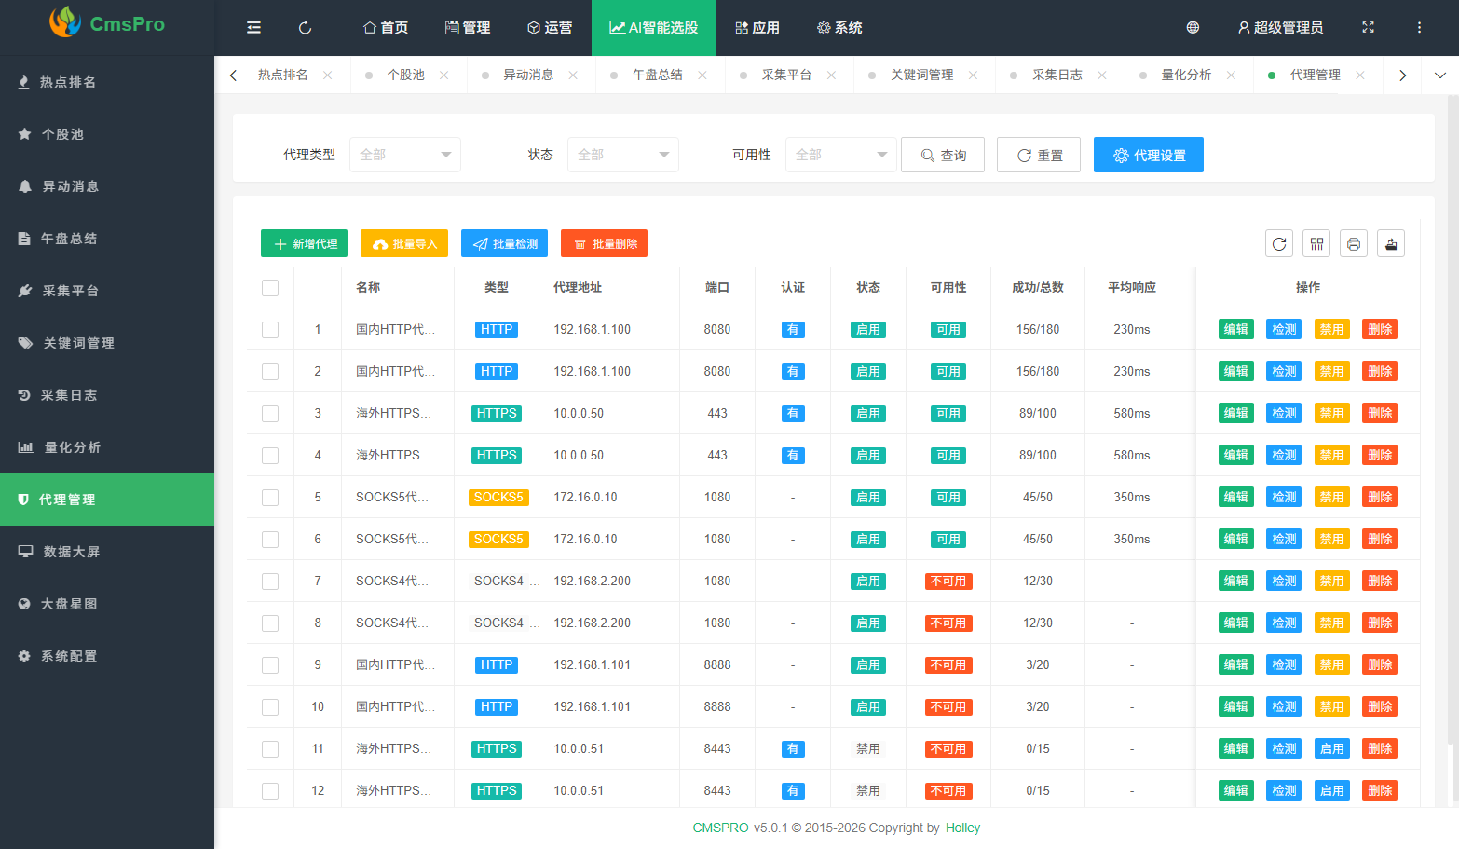Open the 首页 top menu
This screenshot has width=1459, height=849.
point(386,28)
